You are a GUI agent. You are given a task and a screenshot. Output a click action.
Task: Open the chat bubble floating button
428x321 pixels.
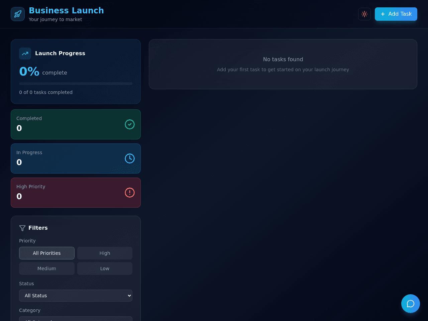(x=411, y=304)
